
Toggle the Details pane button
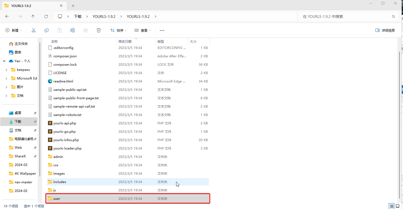pos(385,30)
